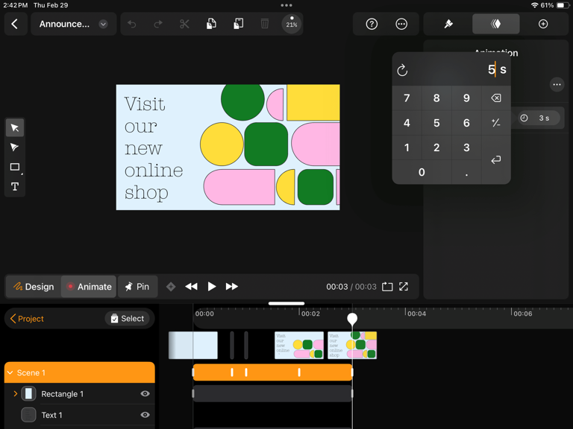The width and height of the screenshot is (573, 429).
Task: Play the animation
Action: click(212, 287)
